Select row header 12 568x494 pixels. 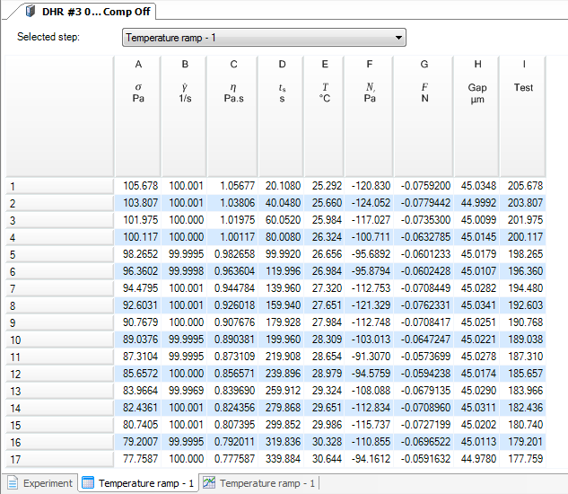point(60,374)
